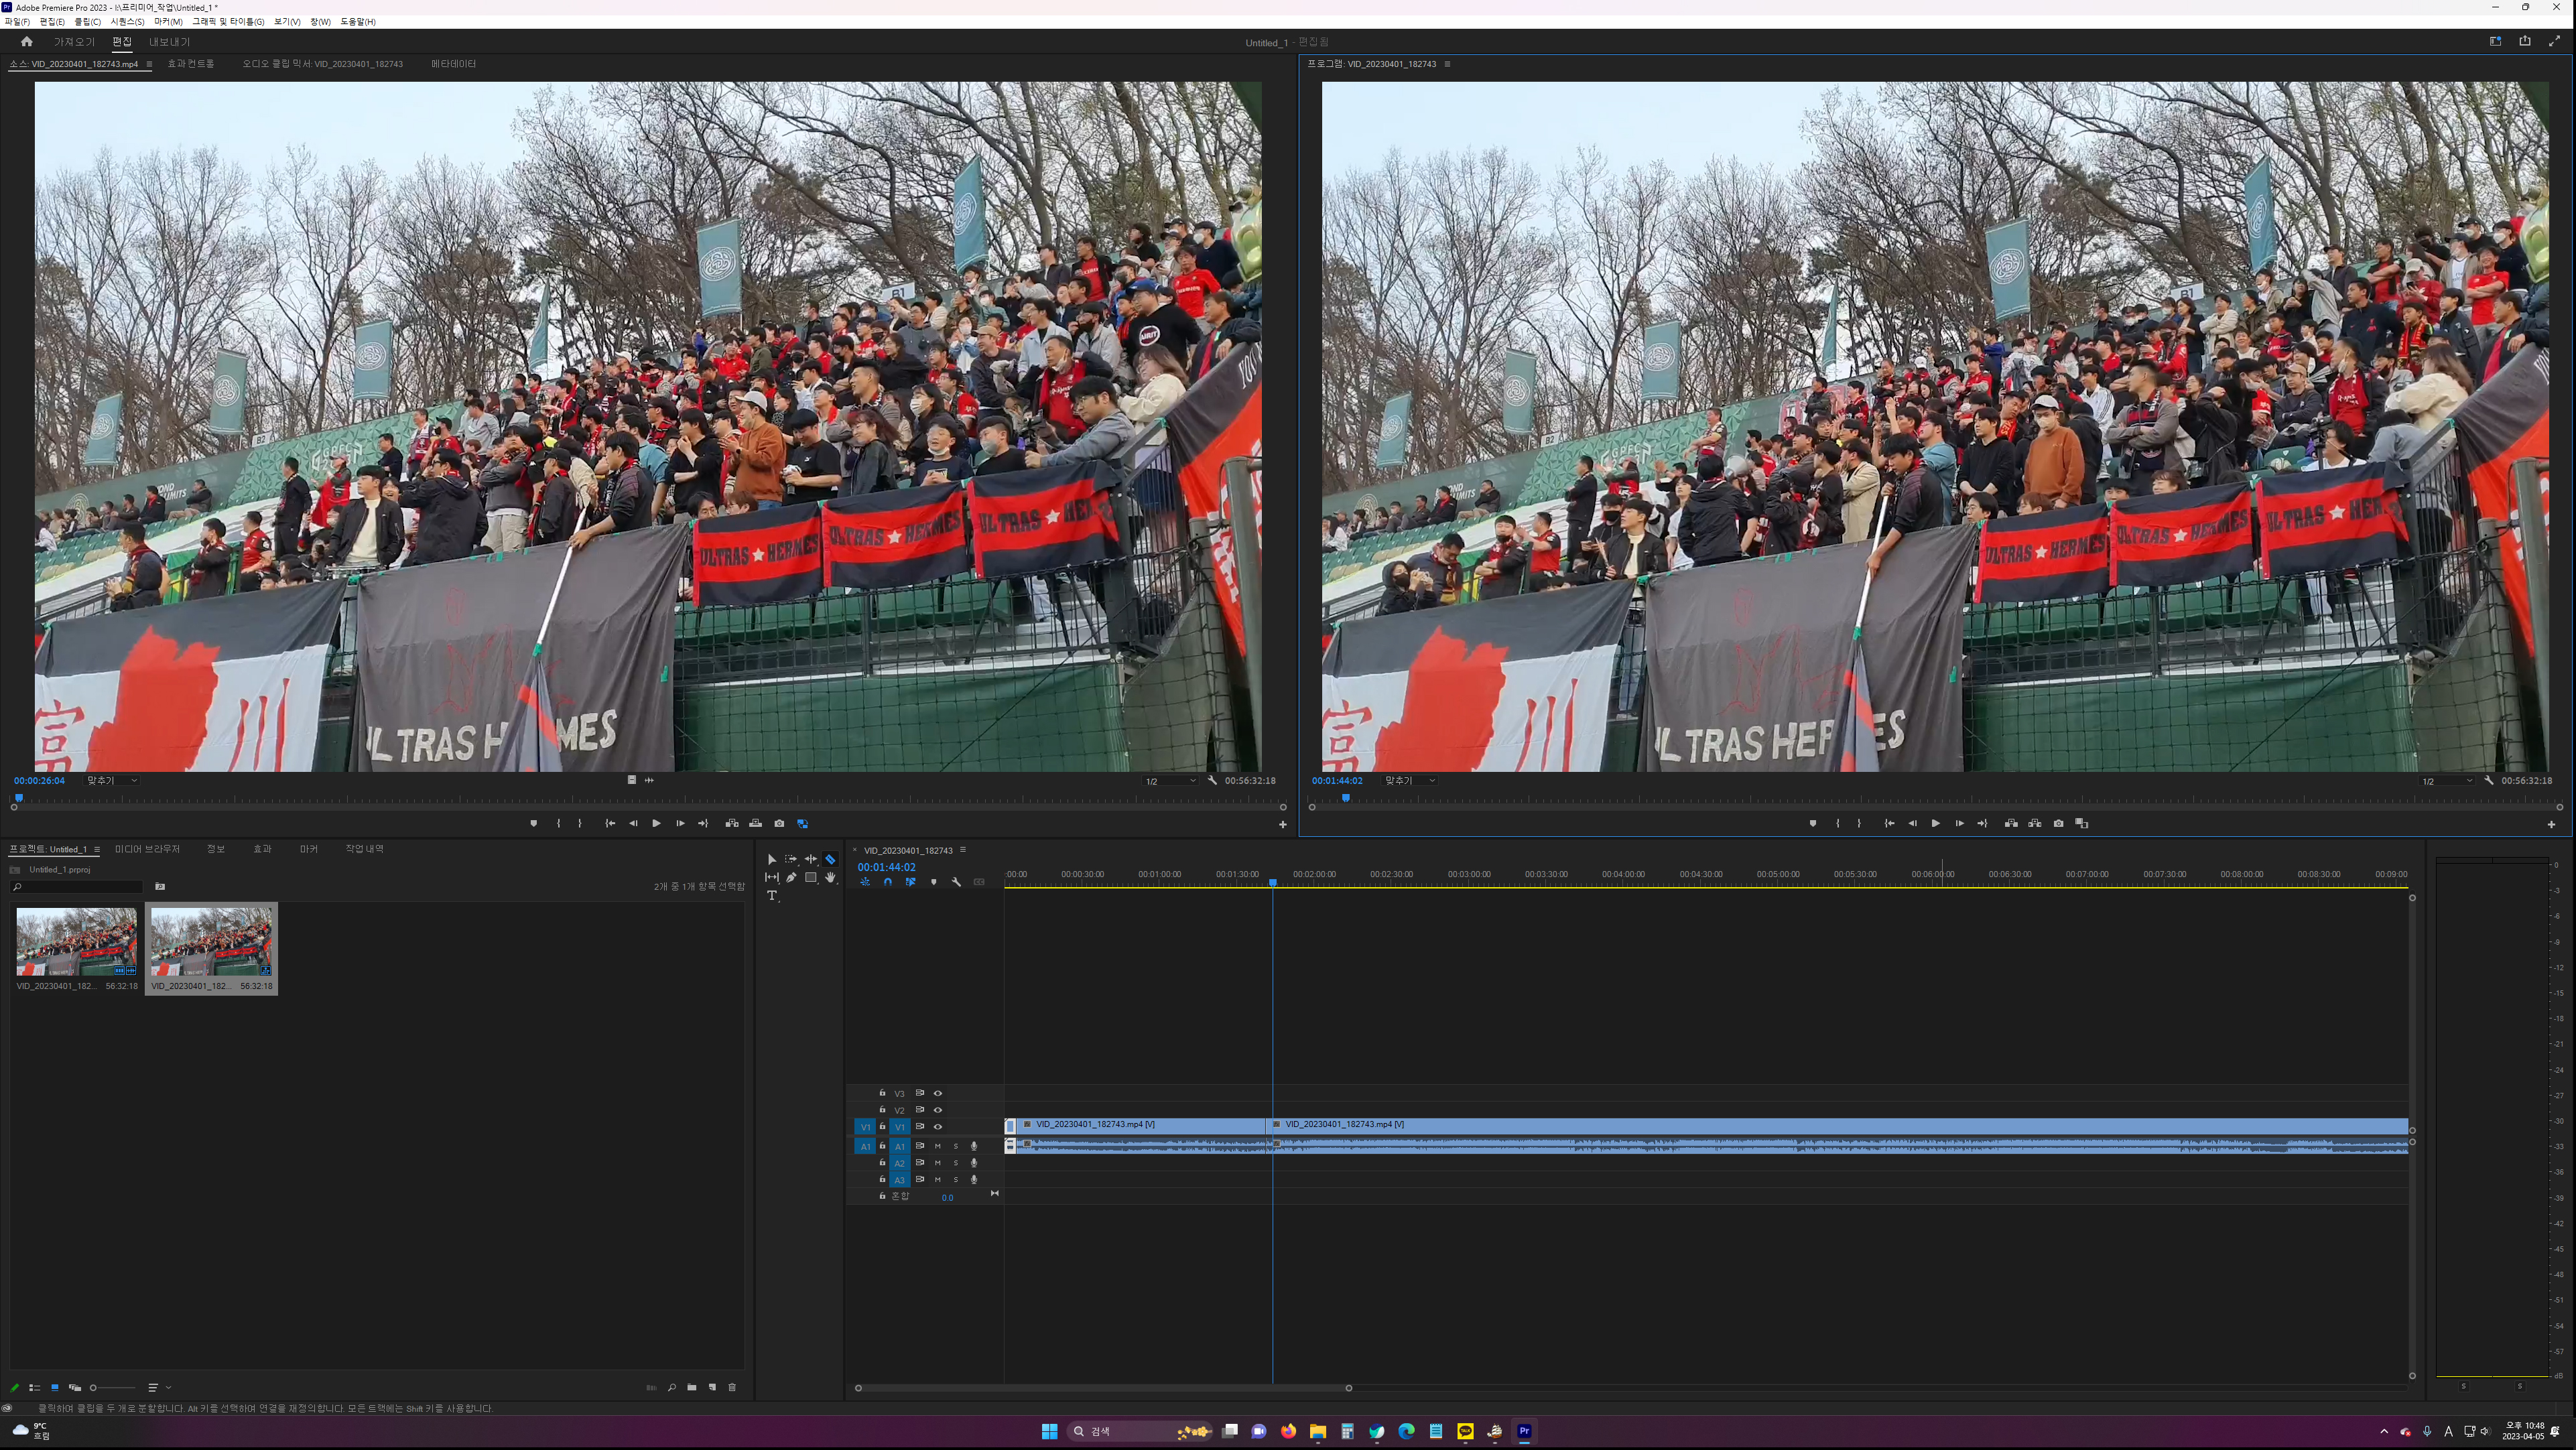
Task: Open the Program monitor panel menu
Action: click(1447, 64)
